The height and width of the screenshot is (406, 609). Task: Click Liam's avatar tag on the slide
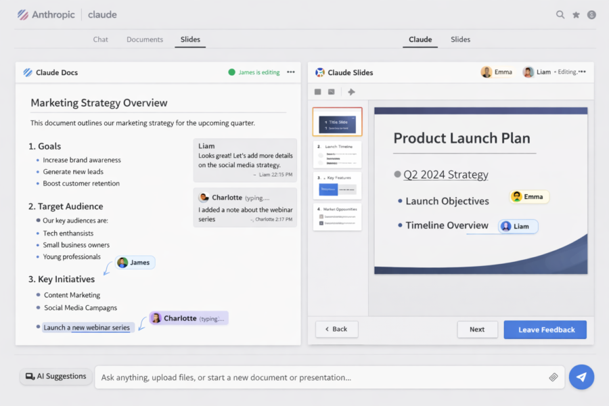click(x=518, y=226)
